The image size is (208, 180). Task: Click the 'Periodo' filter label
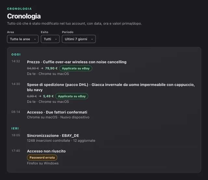tap(68, 32)
